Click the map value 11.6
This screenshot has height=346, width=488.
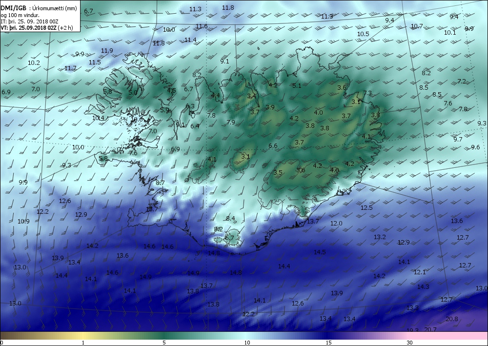[202, 26]
